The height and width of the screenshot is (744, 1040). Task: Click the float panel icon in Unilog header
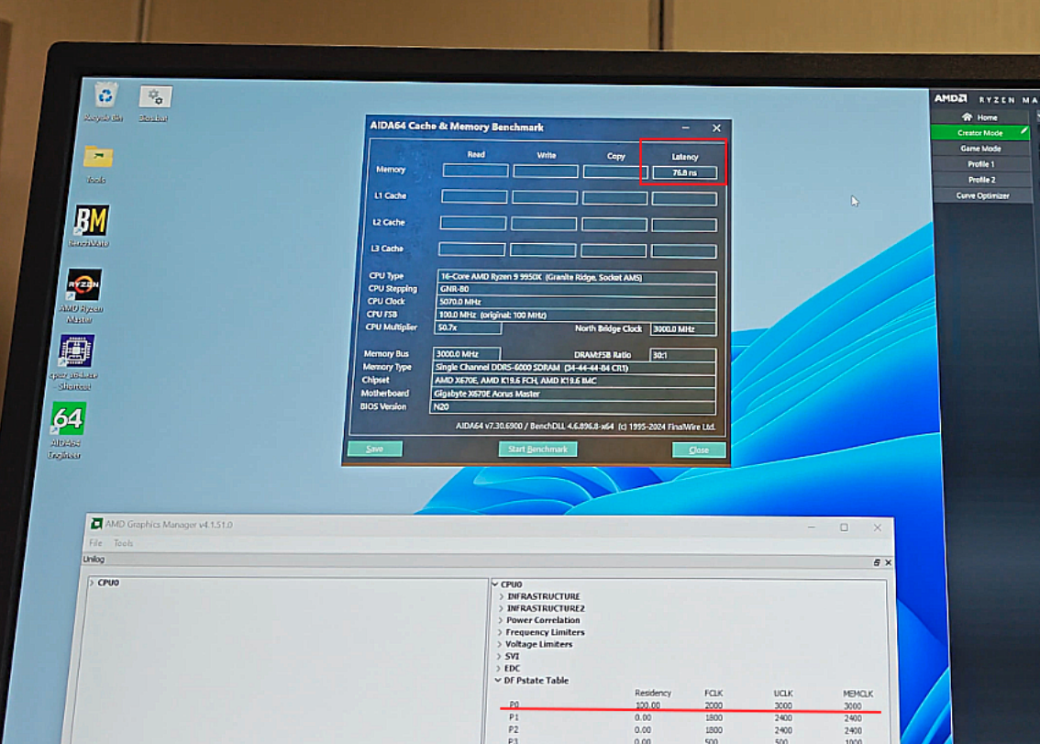(877, 562)
